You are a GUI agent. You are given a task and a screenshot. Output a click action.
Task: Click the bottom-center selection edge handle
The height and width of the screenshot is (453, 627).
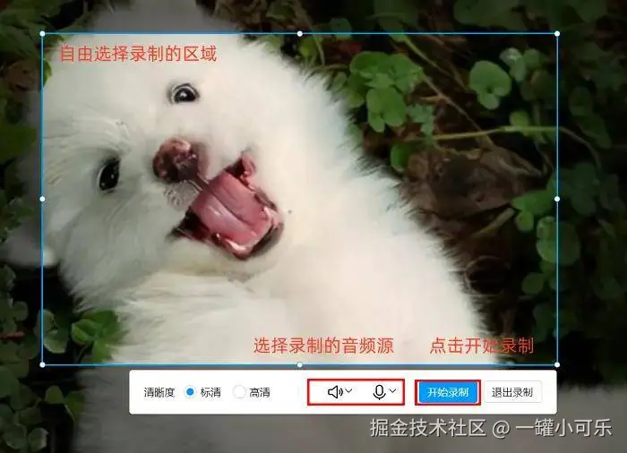[x=300, y=364]
